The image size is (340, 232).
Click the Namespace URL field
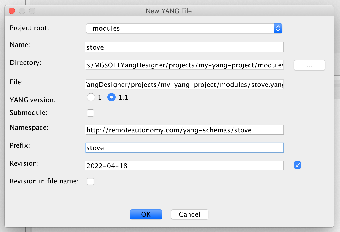click(184, 130)
